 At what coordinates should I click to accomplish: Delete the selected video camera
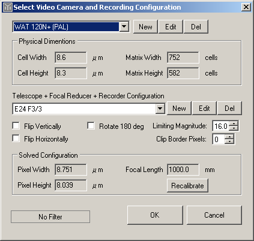pyautogui.click(x=196, y=26)
